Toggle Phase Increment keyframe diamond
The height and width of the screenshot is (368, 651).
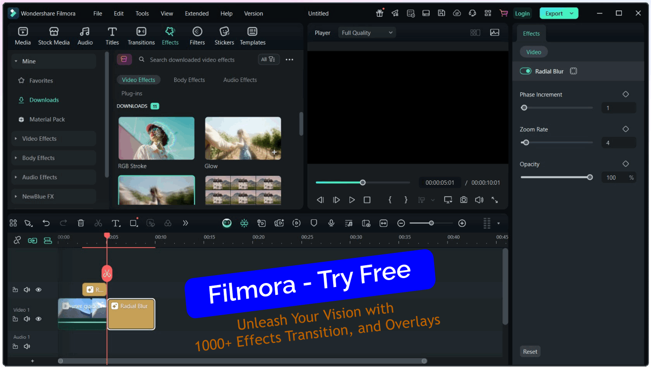point(626,94)
